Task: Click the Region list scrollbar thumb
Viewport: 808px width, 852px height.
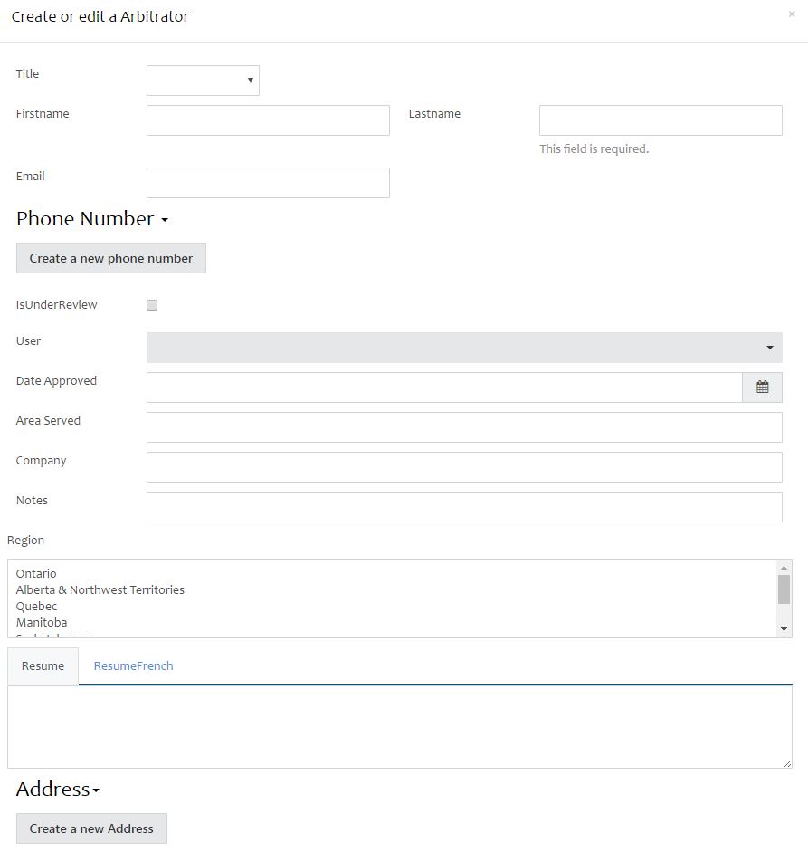Action: coord(784,589)
